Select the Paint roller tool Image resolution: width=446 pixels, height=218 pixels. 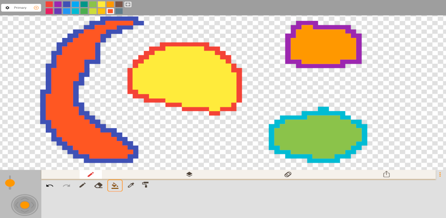pyautogui.click(x=145, y=185)
